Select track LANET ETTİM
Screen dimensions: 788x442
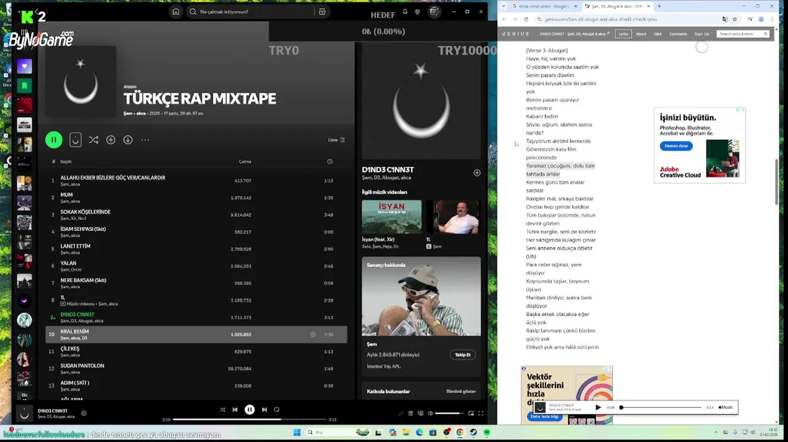pos(197,249)
